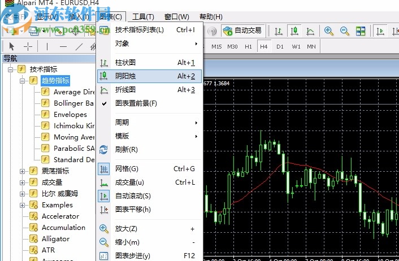Click the refresh arrows icon in menu
The image size is (399, 261).
[x=103, y=150]
